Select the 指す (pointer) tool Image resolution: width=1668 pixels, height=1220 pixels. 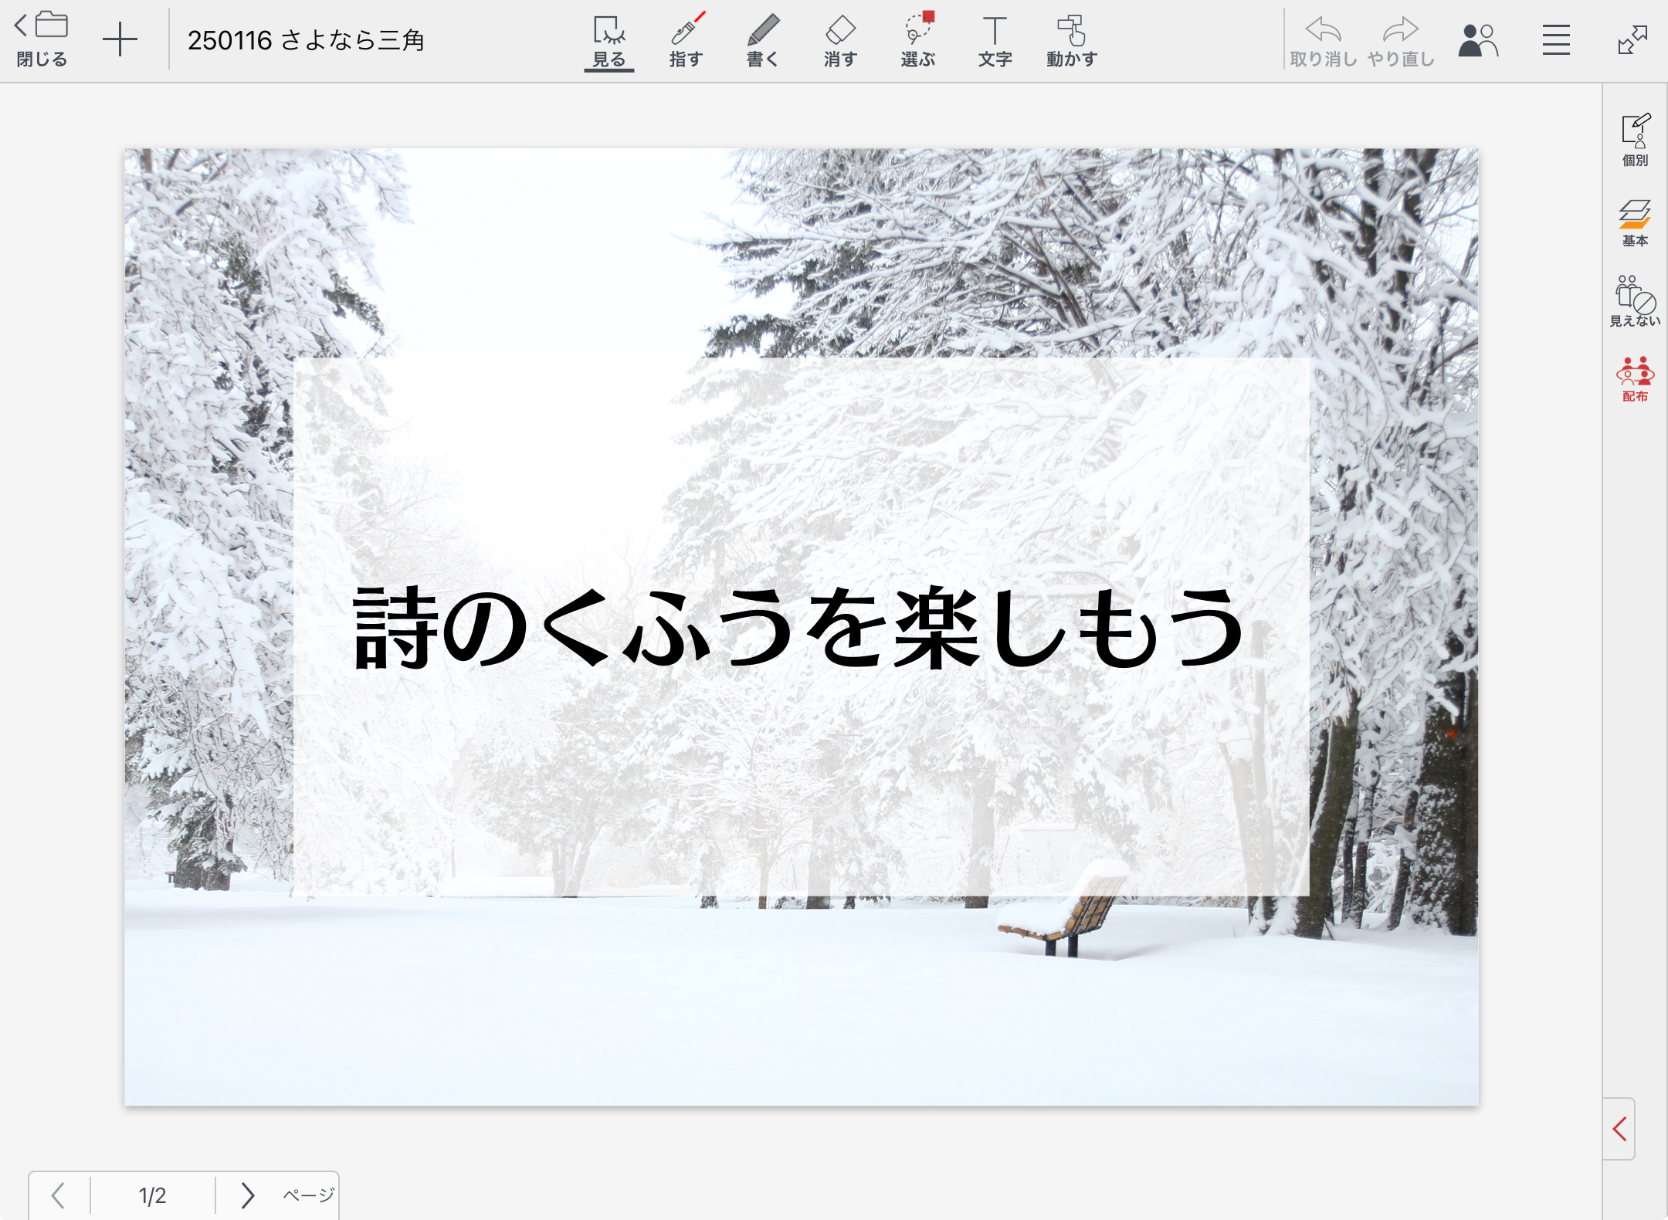point(686,40)
